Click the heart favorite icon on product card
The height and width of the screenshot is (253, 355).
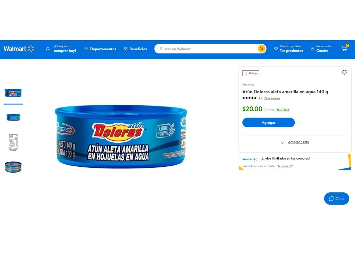coord(344,72)
